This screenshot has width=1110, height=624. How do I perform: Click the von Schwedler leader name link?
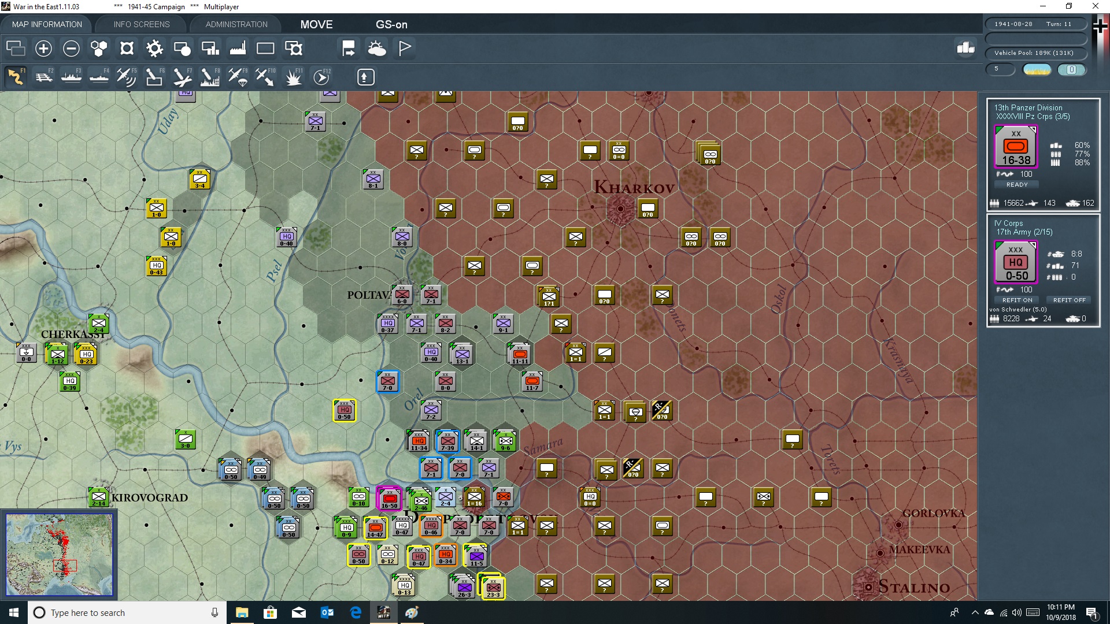pos(1017,309)
